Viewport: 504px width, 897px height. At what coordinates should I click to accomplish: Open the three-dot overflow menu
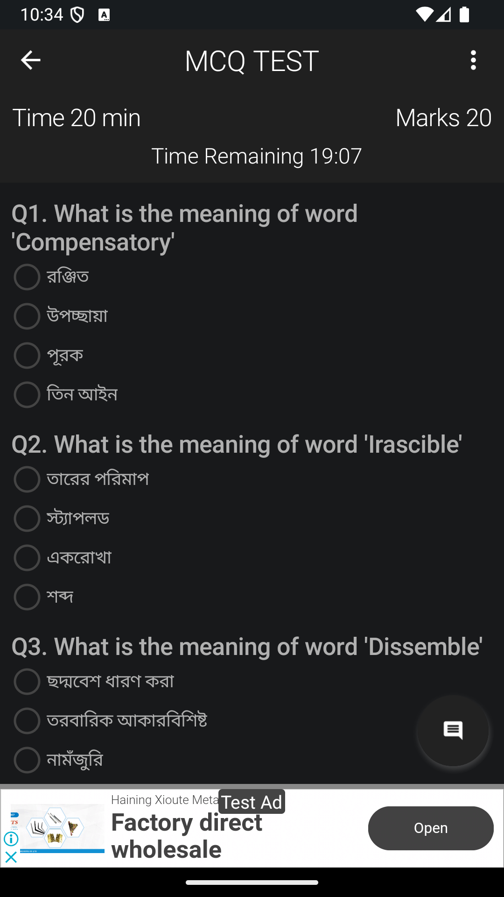pos(473,60)
